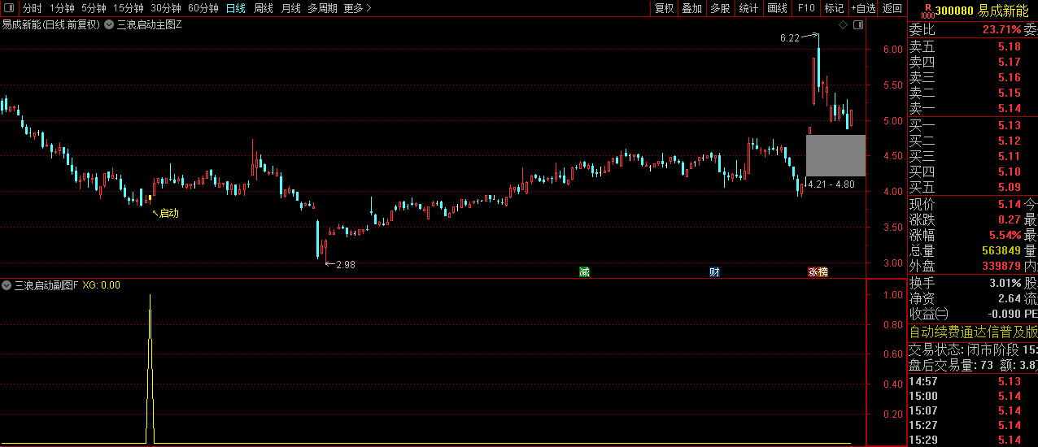Click 卖五 price 5.18
The width and height of the screenshot is (1038, 447).
1009,47
